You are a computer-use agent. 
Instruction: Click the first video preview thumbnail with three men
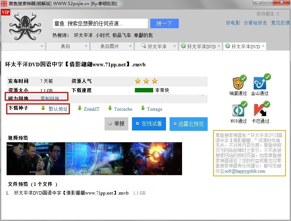click(x=36, y=159)
